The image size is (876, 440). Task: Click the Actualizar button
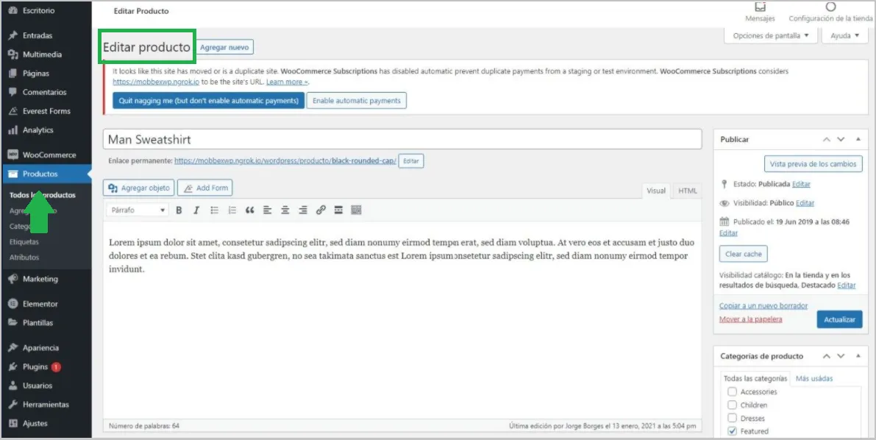pyautogui.click(x=839, y=319)
